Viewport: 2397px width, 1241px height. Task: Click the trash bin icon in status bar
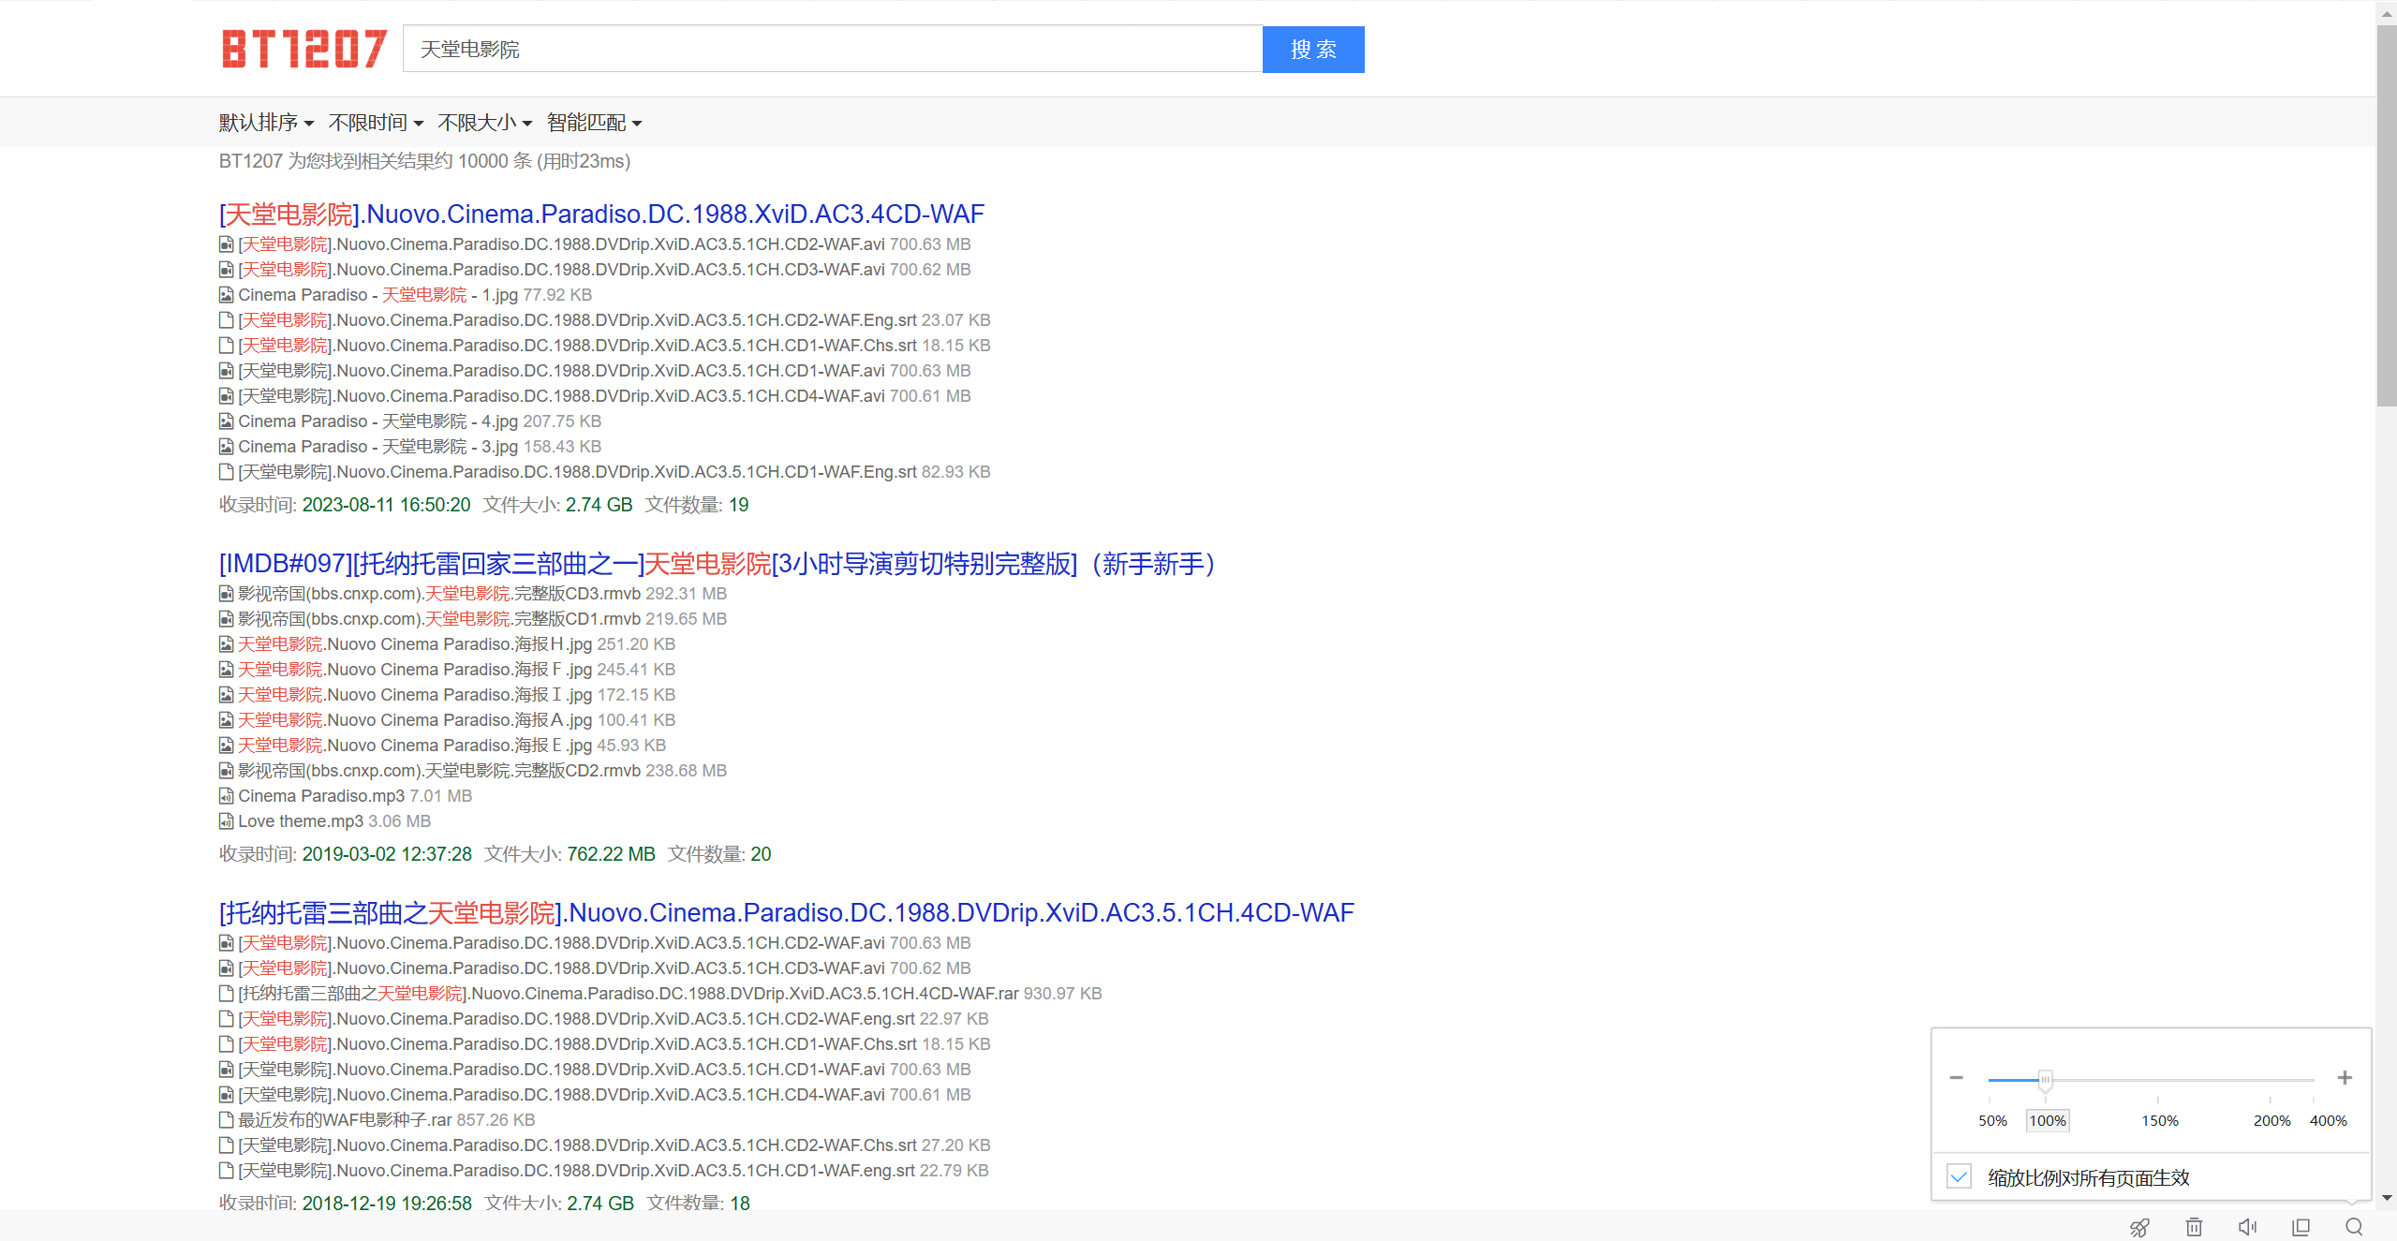click(2194, 1227)
